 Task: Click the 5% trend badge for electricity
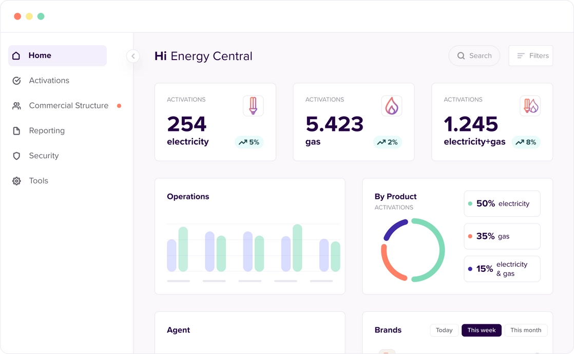tap(249, 142)
